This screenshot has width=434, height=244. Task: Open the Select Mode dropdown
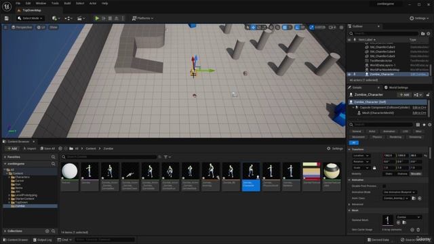[30, 18]
